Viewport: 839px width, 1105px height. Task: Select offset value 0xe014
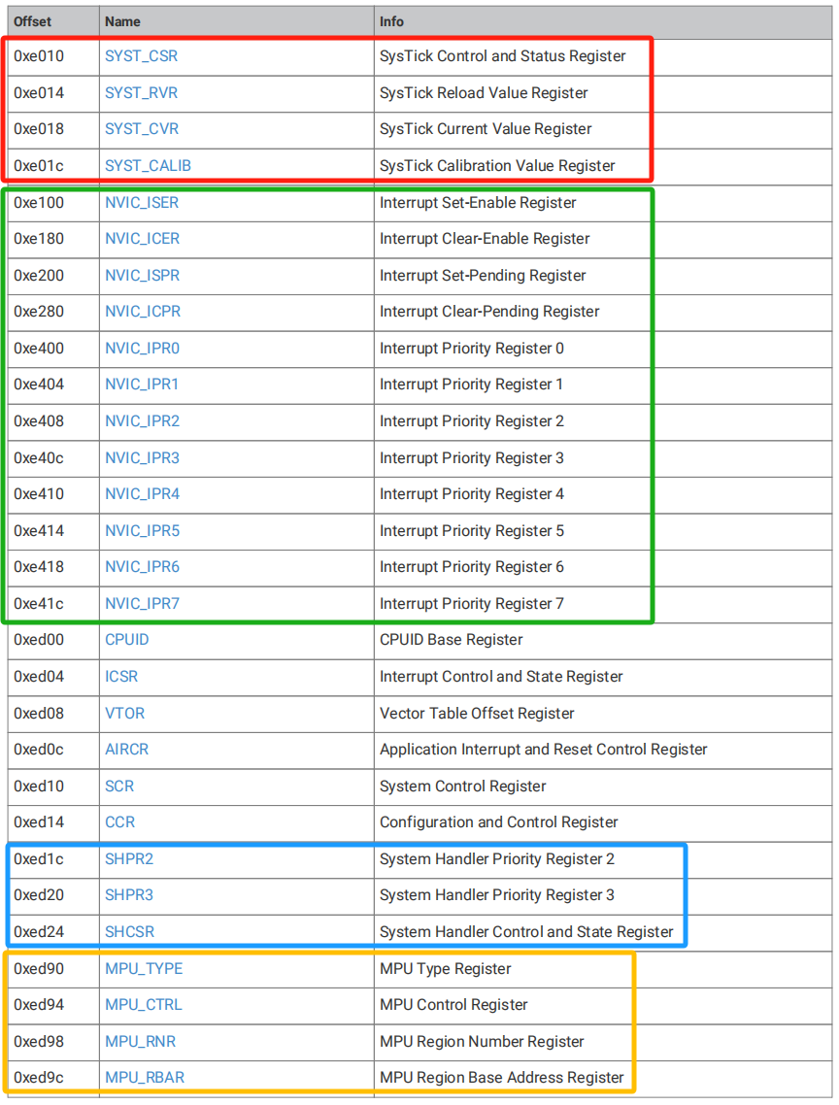[x=39, y=93]
